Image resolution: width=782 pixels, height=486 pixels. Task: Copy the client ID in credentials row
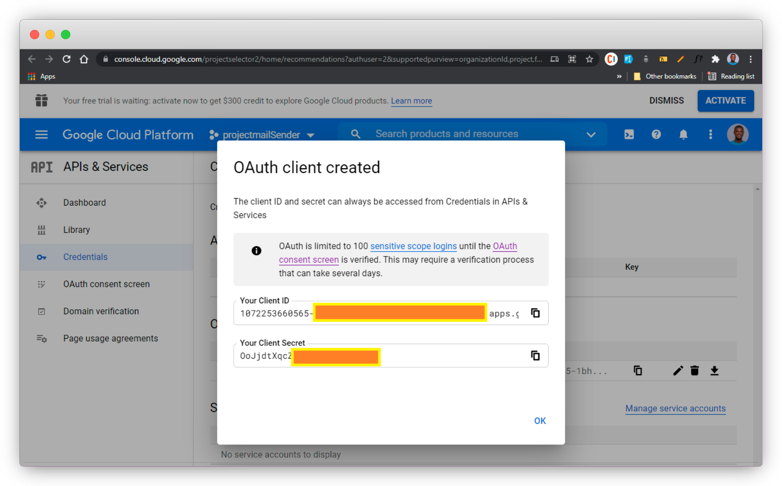[638, 371]
